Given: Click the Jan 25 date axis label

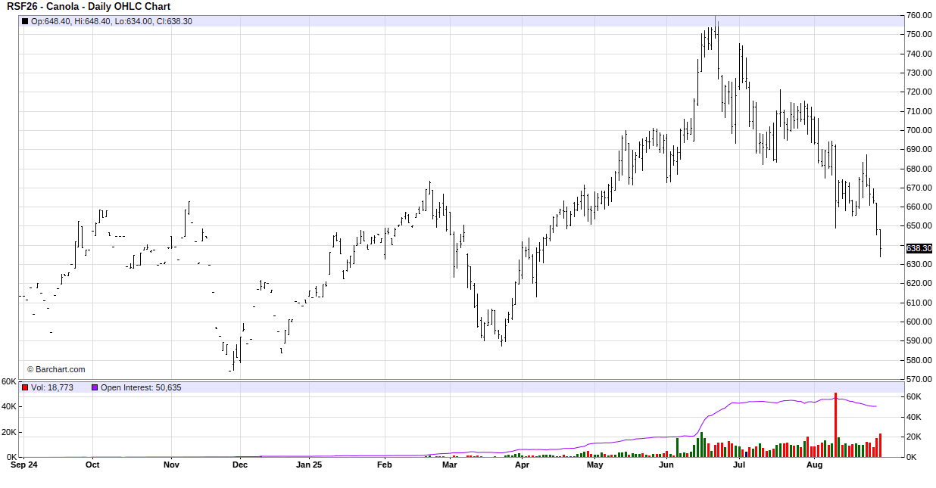Looking at the screenshot, I should click(308, 465).
